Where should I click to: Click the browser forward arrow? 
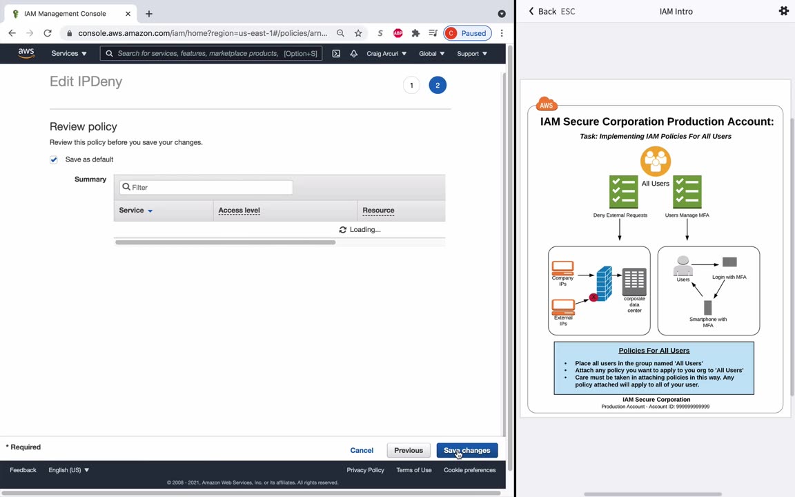coord(30,33)
